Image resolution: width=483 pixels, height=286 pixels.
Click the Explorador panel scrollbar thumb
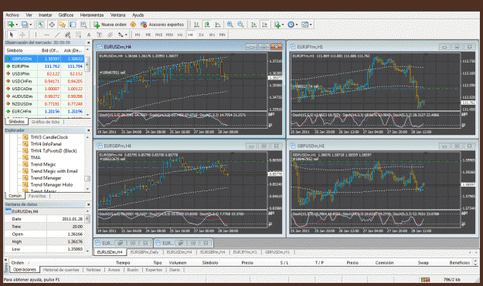pos(87,179)
